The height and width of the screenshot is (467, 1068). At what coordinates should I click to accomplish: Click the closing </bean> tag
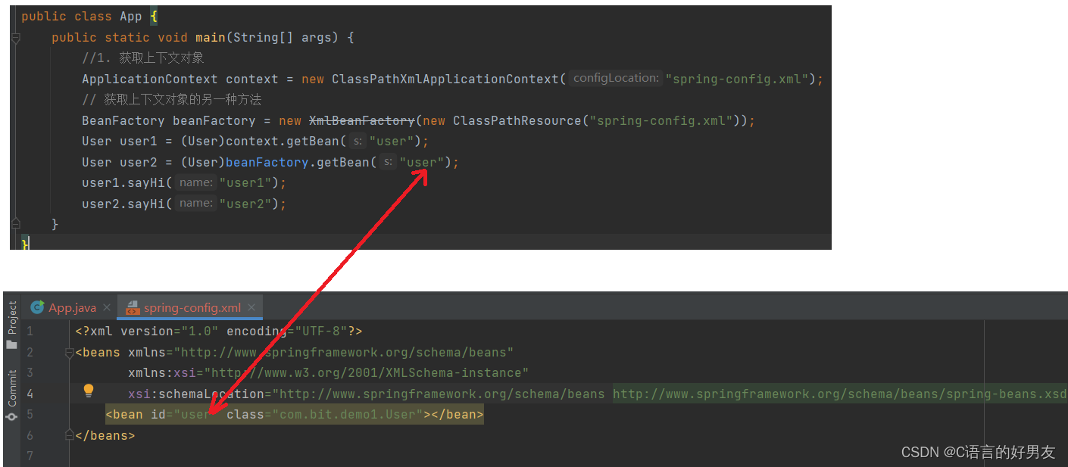point(457,415)
